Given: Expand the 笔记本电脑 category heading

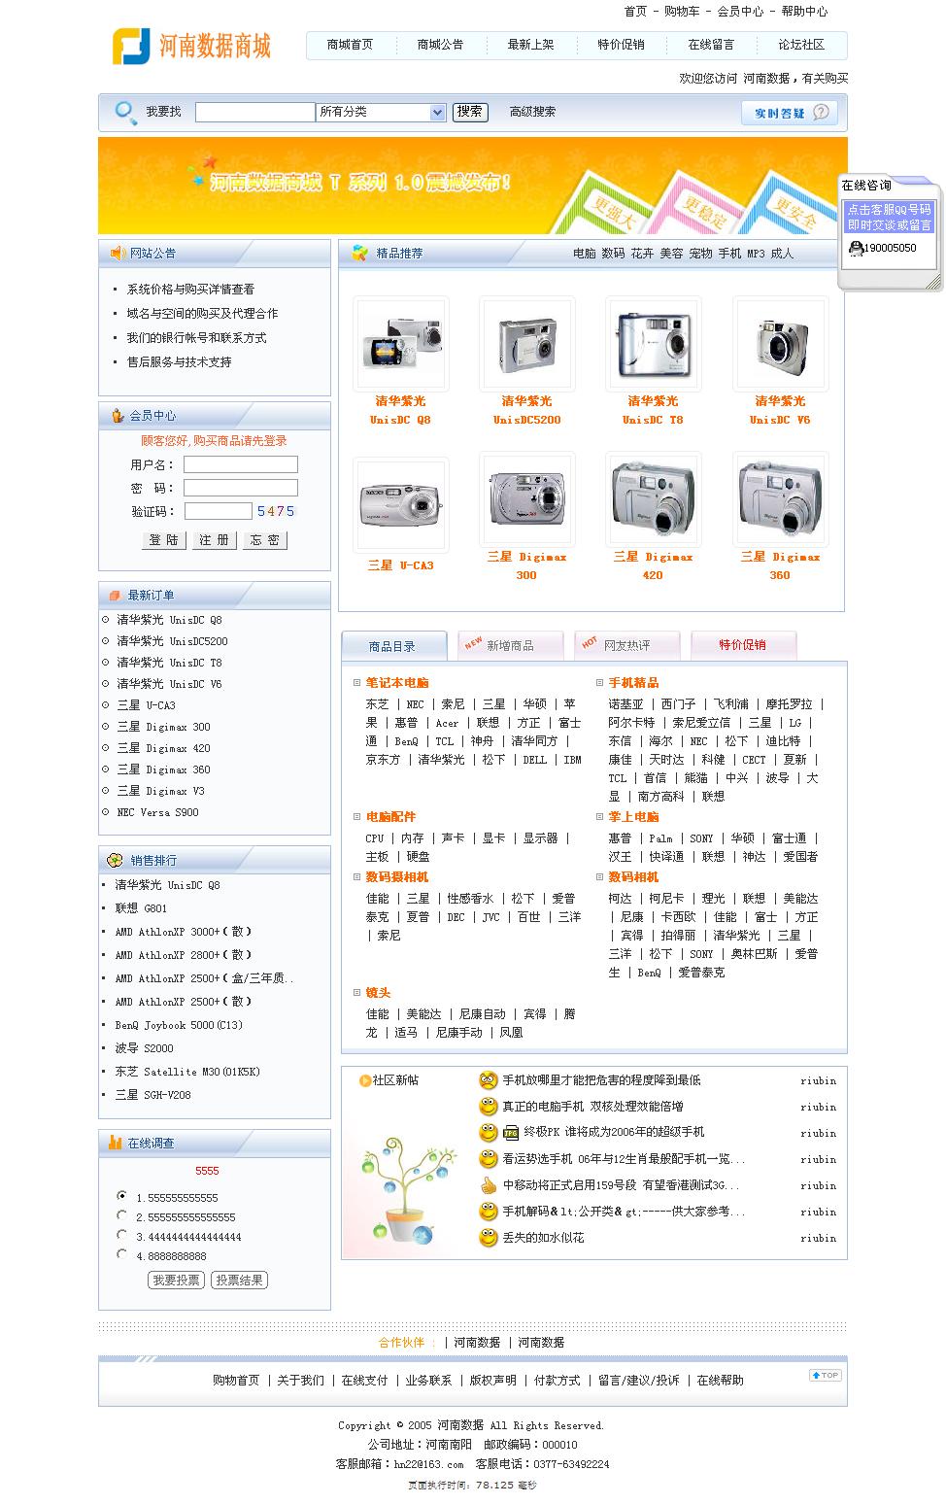Looking at the screenshot, I should click(396, 683).
